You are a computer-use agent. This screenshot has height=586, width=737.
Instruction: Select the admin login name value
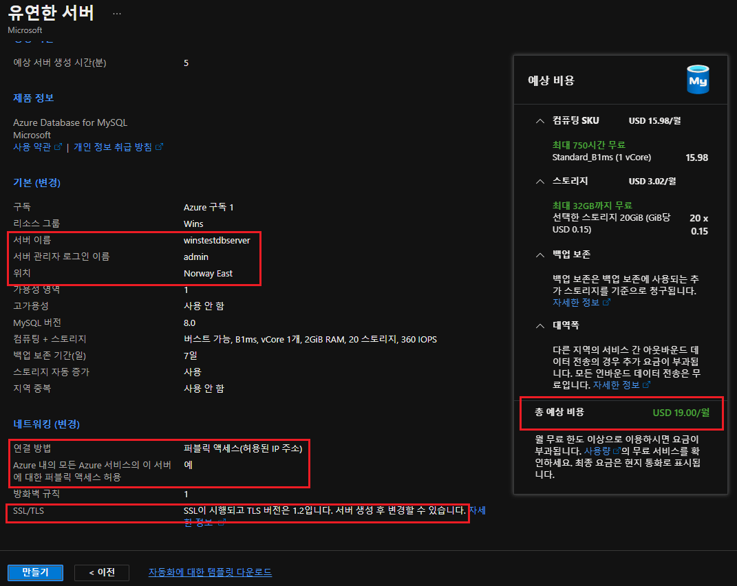196,257
